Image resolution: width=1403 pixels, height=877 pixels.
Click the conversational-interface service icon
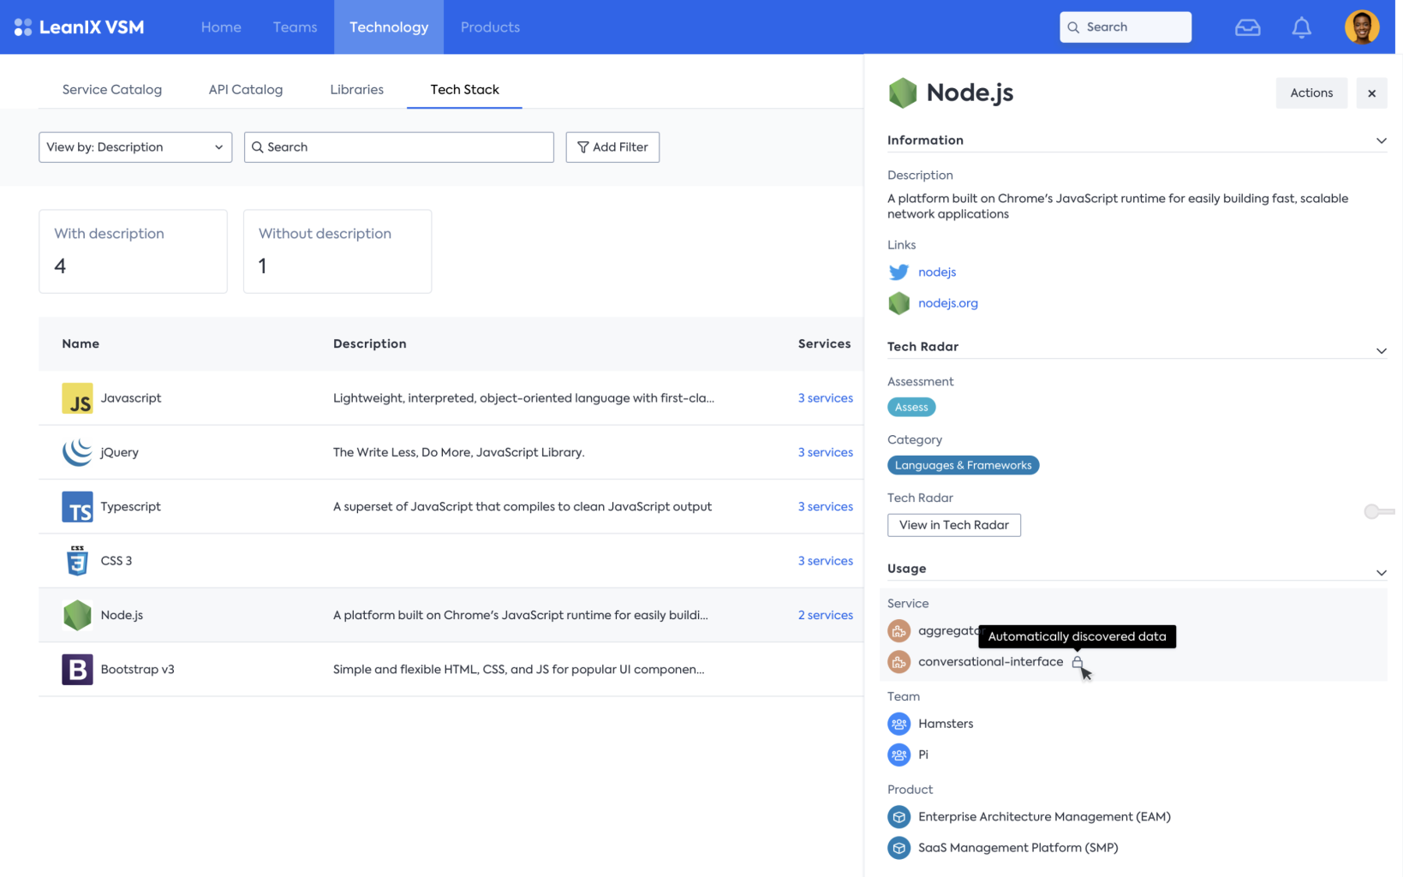pyautogui.click(x=899, y=662)
